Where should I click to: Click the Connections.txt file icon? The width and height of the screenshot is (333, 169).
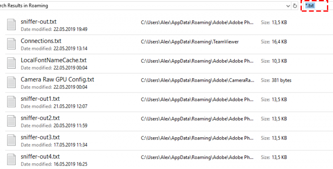pos(11,44)
